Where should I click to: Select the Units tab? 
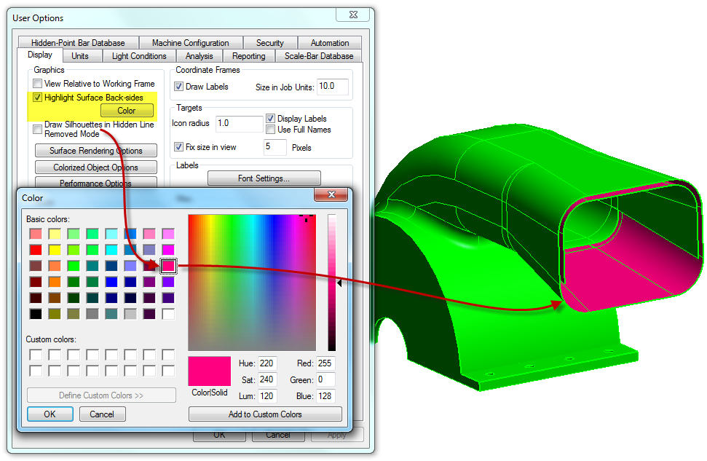[80, 56]
